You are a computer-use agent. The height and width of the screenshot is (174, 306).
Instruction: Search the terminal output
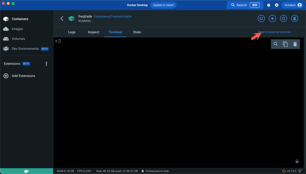pos(276,44)
